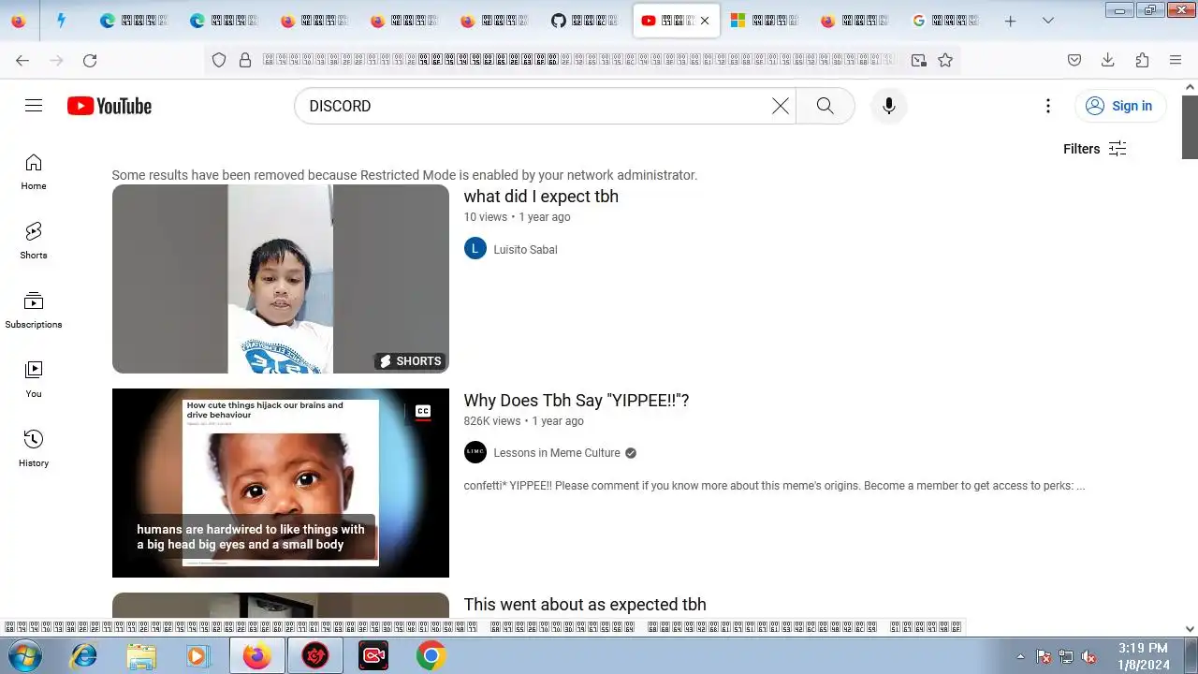Click title 'what did I expect tbh'

541,197
